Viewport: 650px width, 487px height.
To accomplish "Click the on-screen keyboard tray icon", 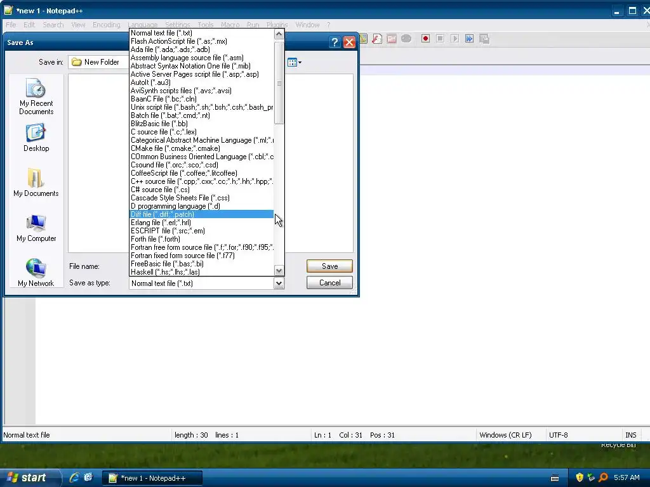I will point(555,478).
